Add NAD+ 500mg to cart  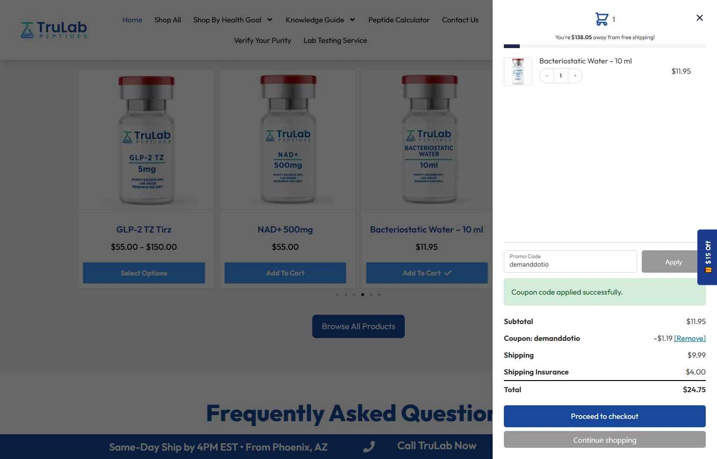click(285, 273)
